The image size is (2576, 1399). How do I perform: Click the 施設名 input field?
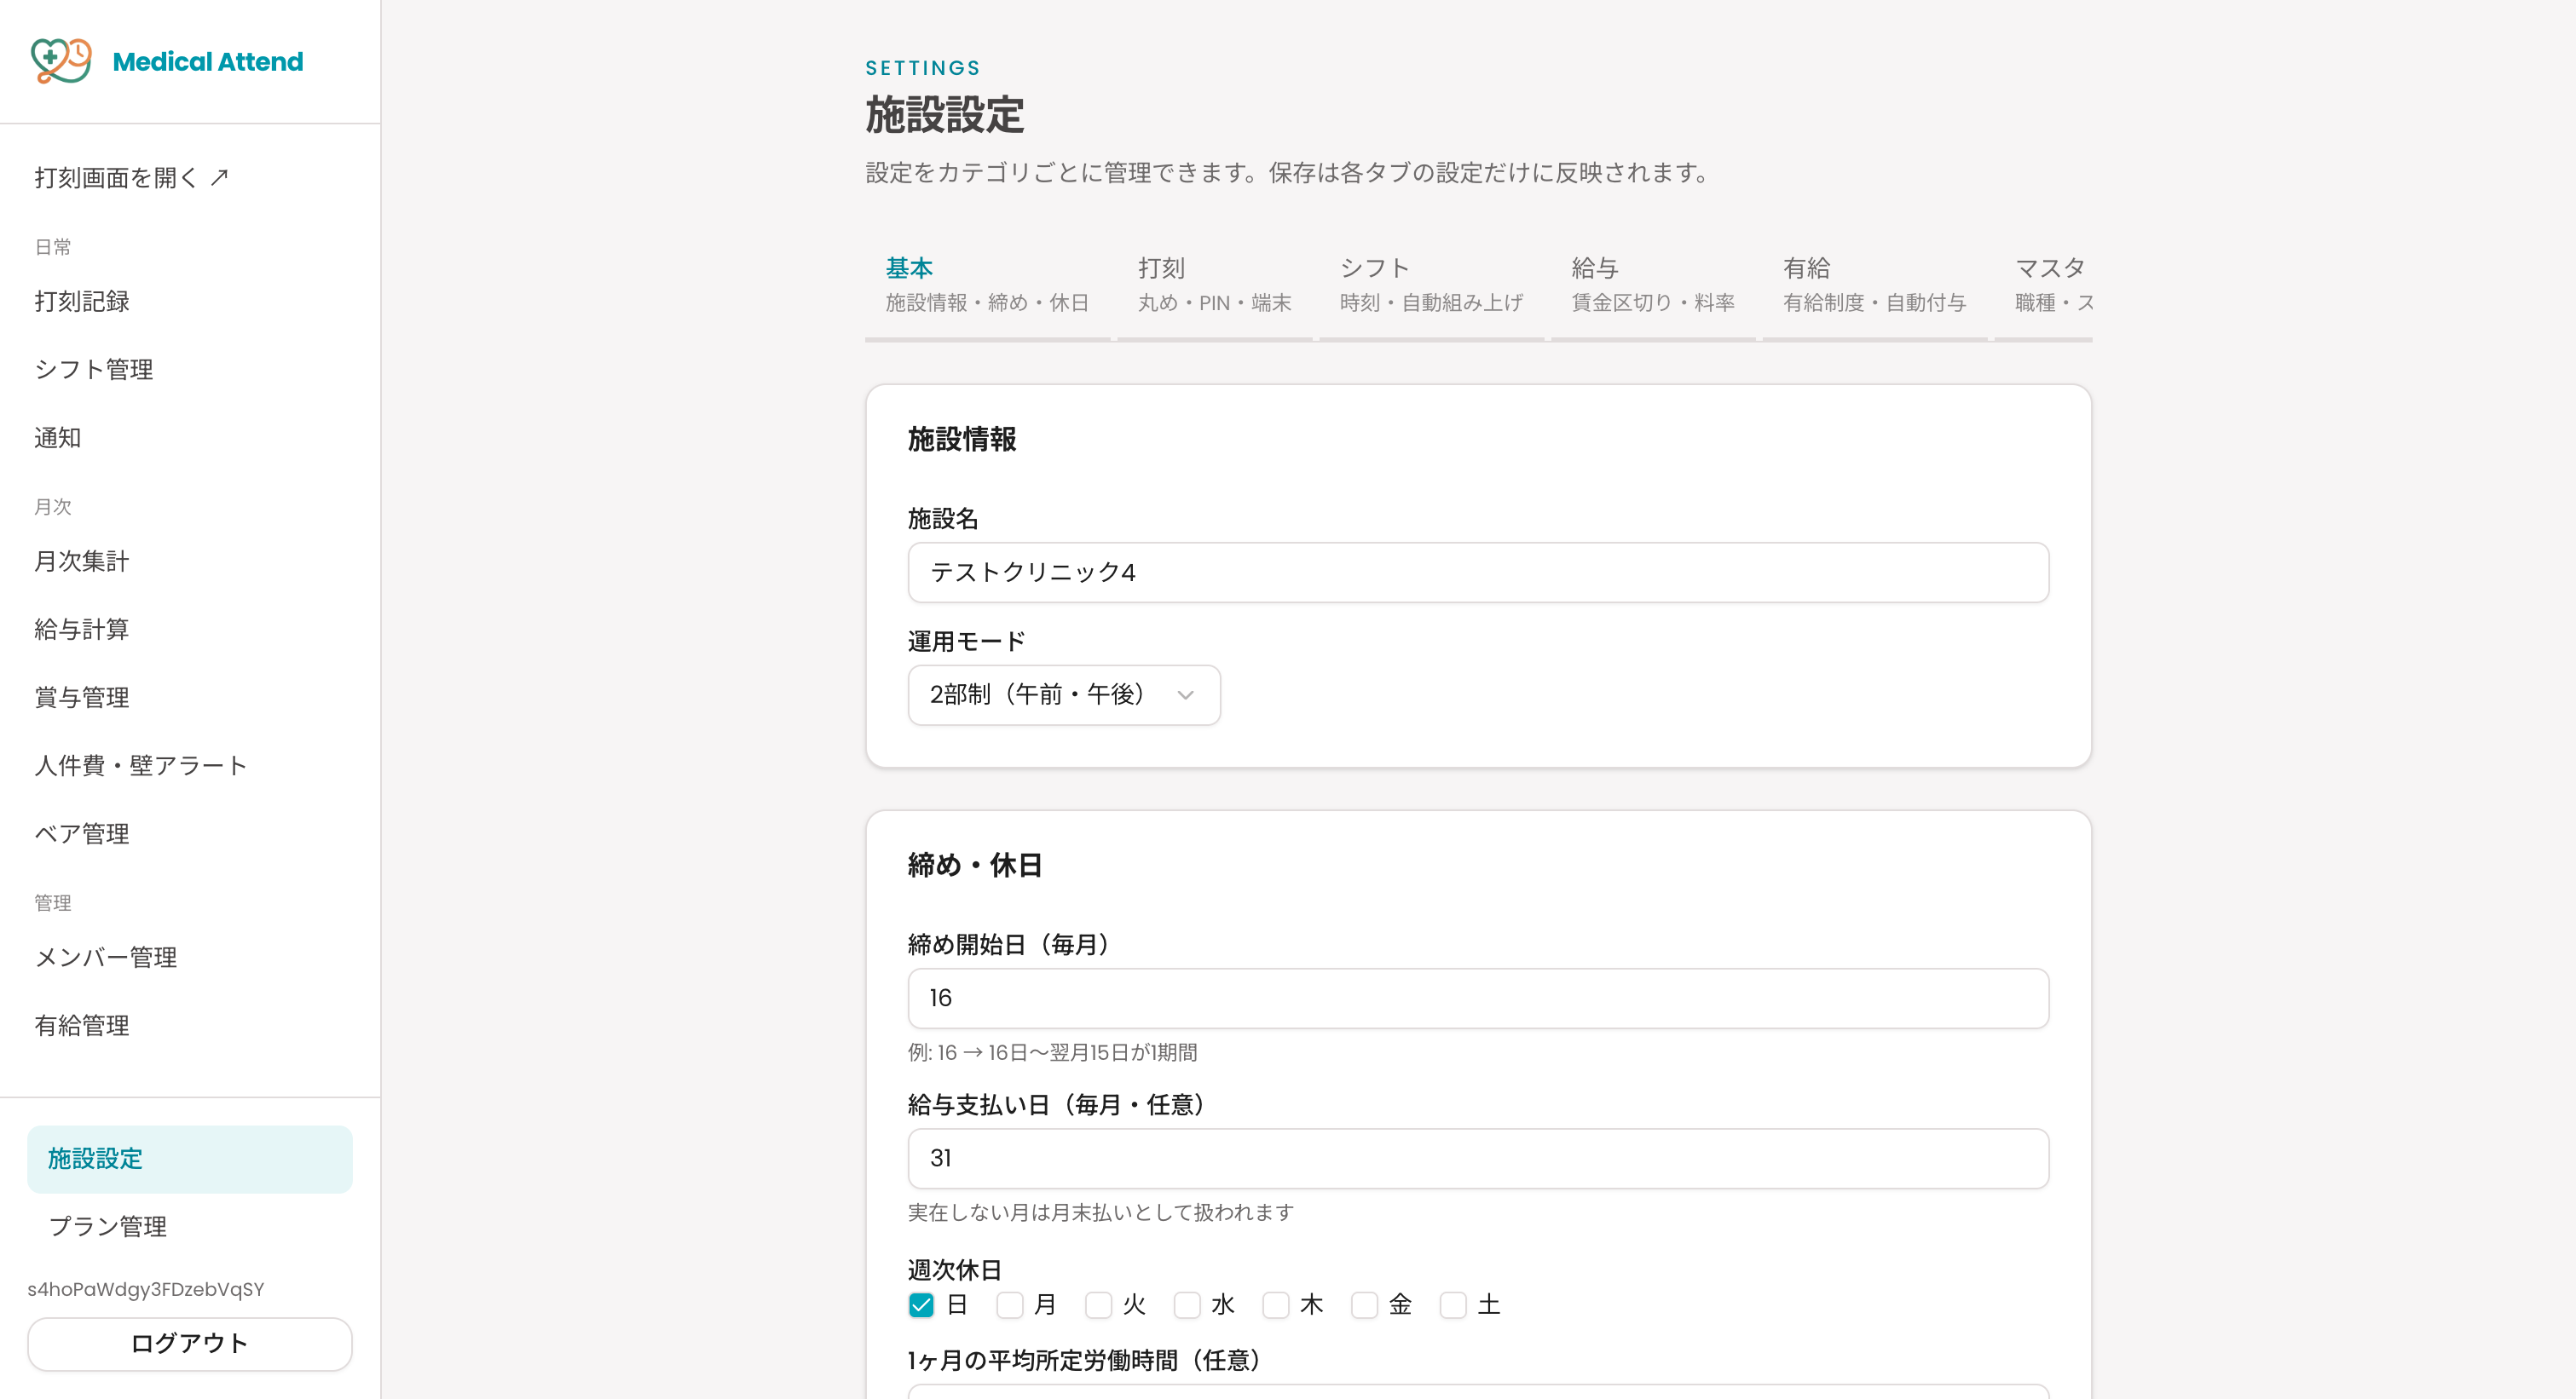[x=1478, y=573]
